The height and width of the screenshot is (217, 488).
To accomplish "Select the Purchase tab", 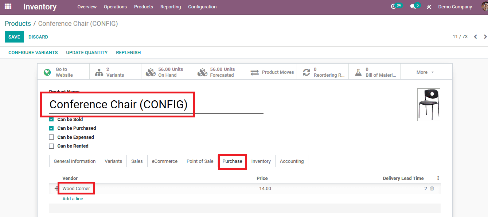I will [x=232, y=161].
